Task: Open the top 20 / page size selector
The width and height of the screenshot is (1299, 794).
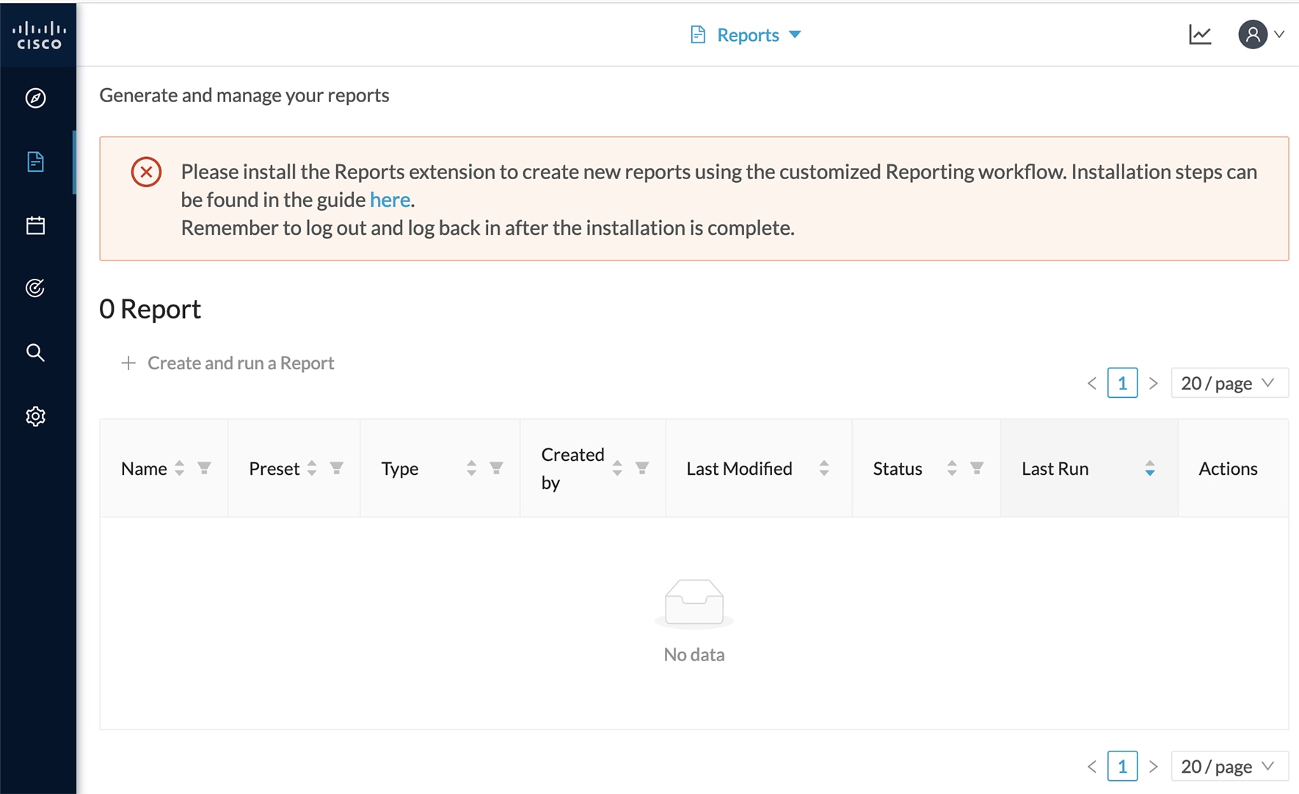Action: [1229, 383]
